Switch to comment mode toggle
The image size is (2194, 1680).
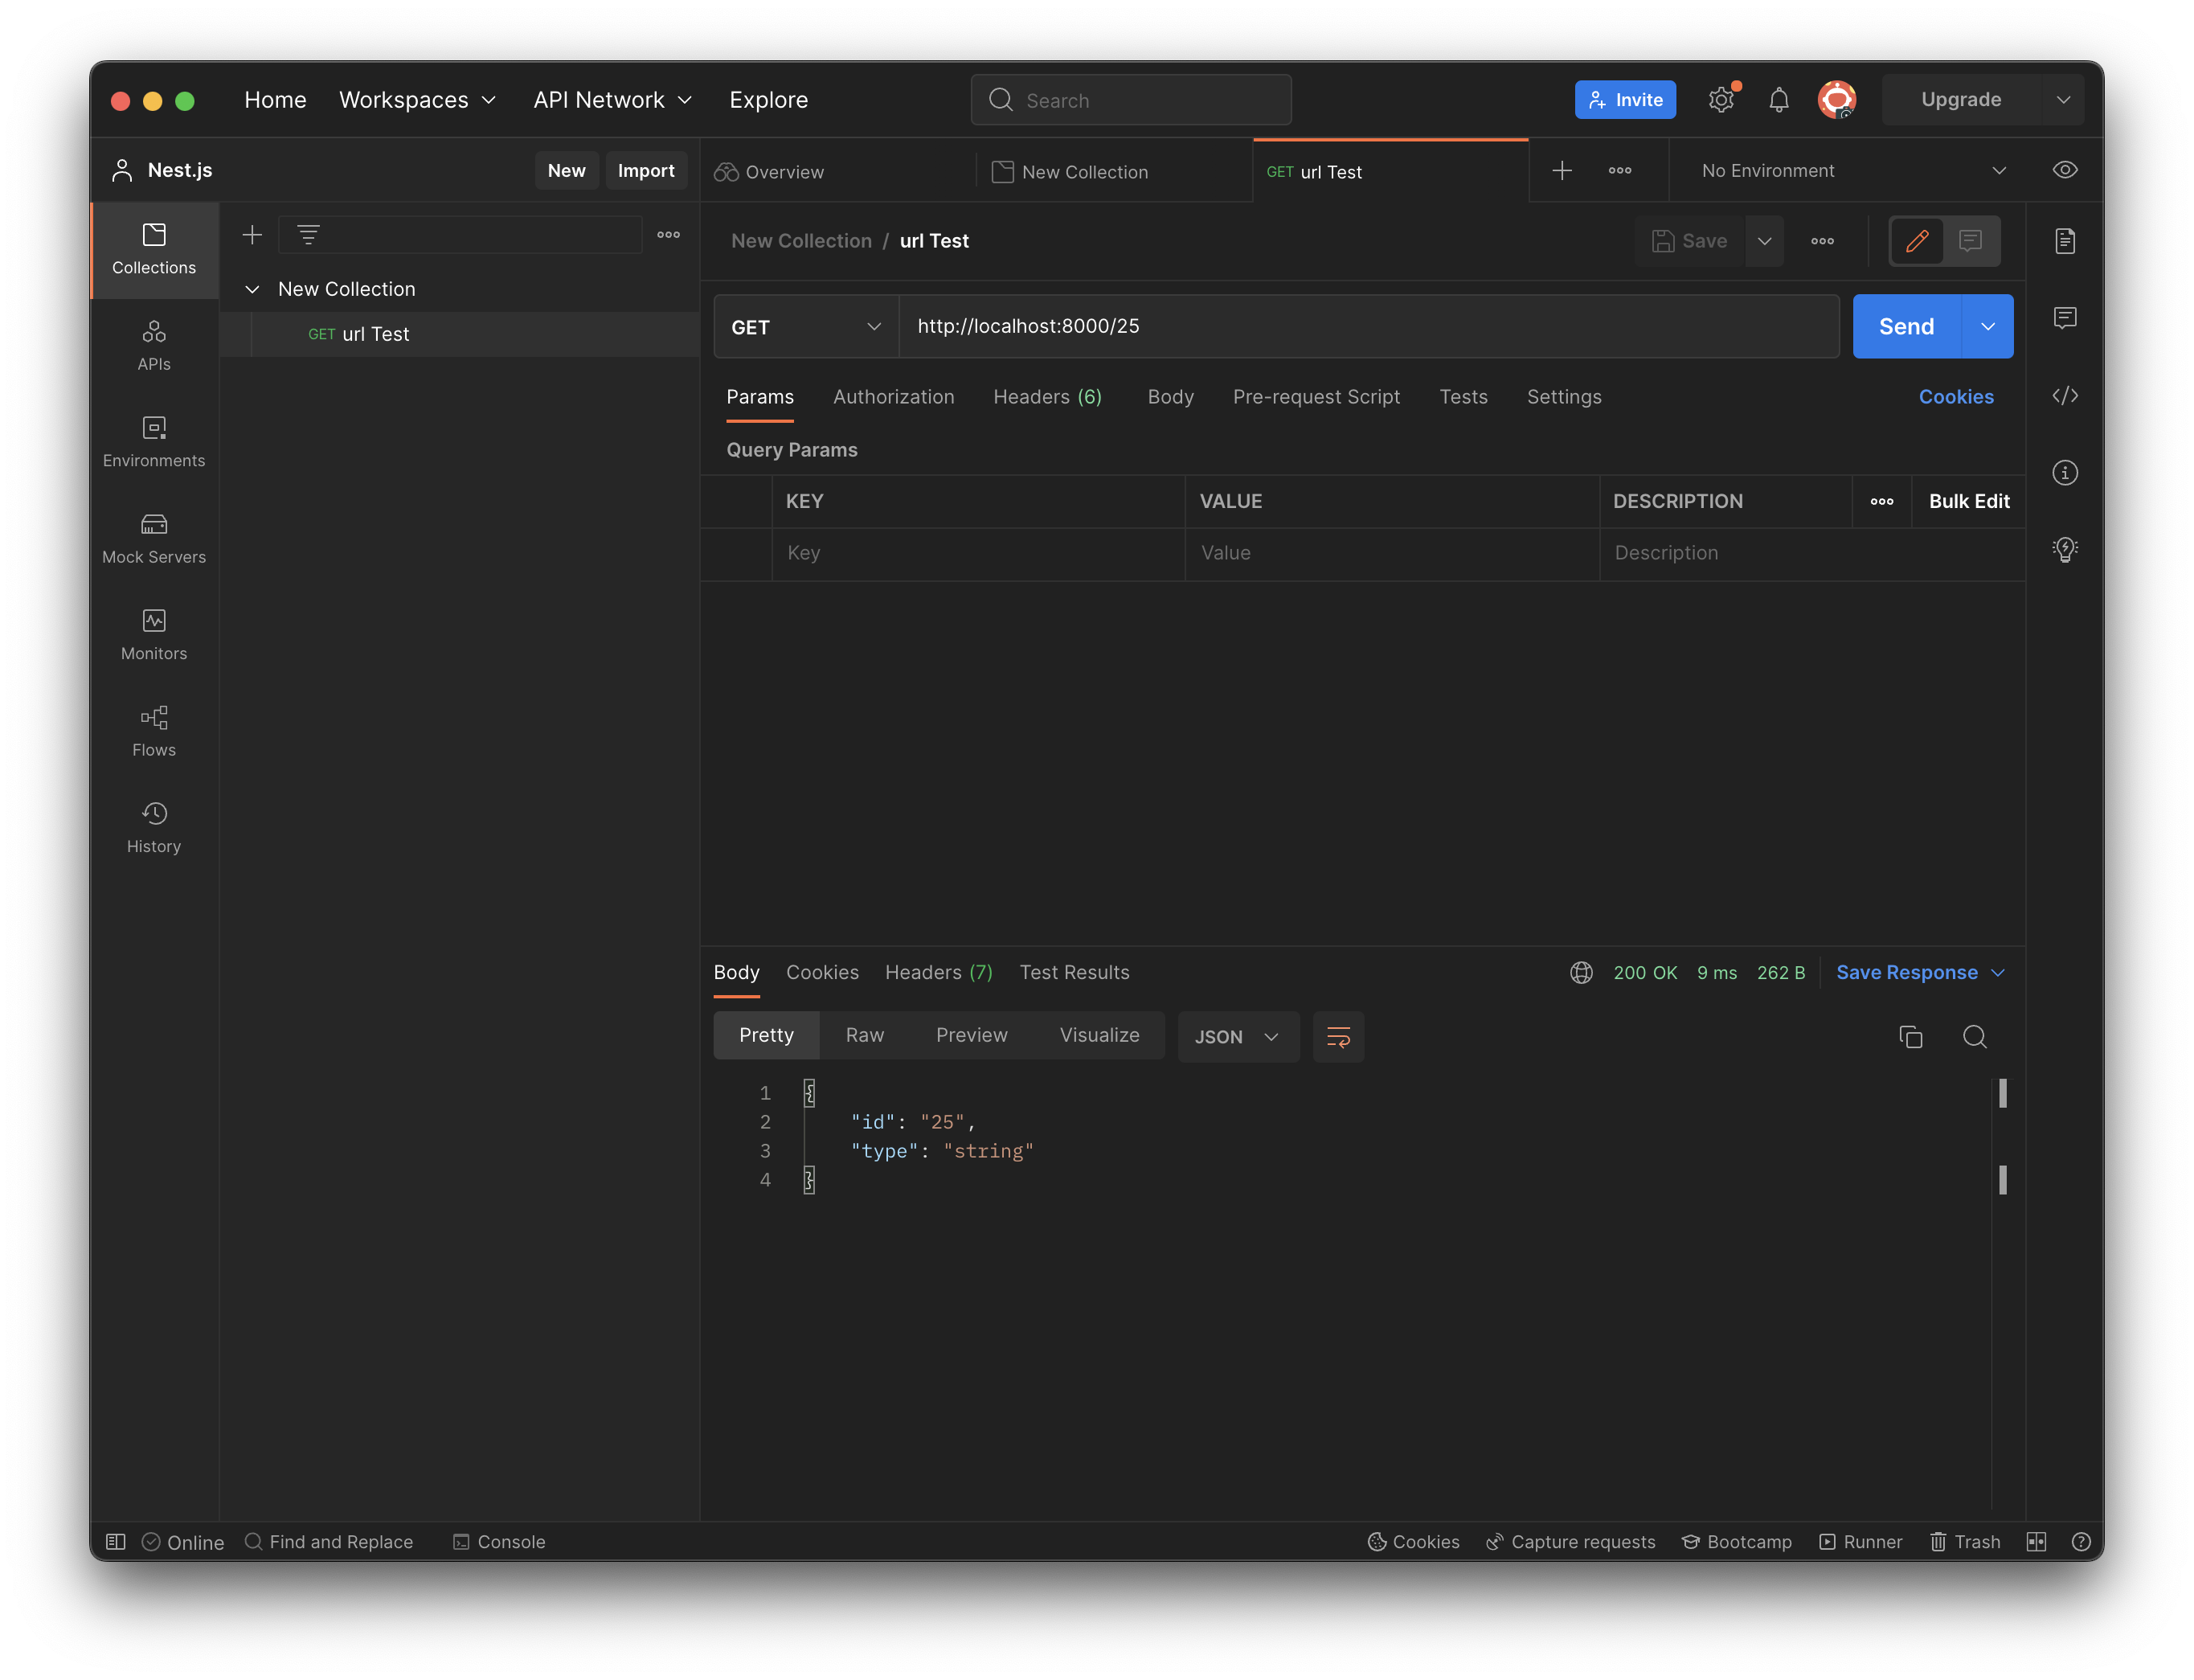pyautogui.click(x=1970, y=241)
